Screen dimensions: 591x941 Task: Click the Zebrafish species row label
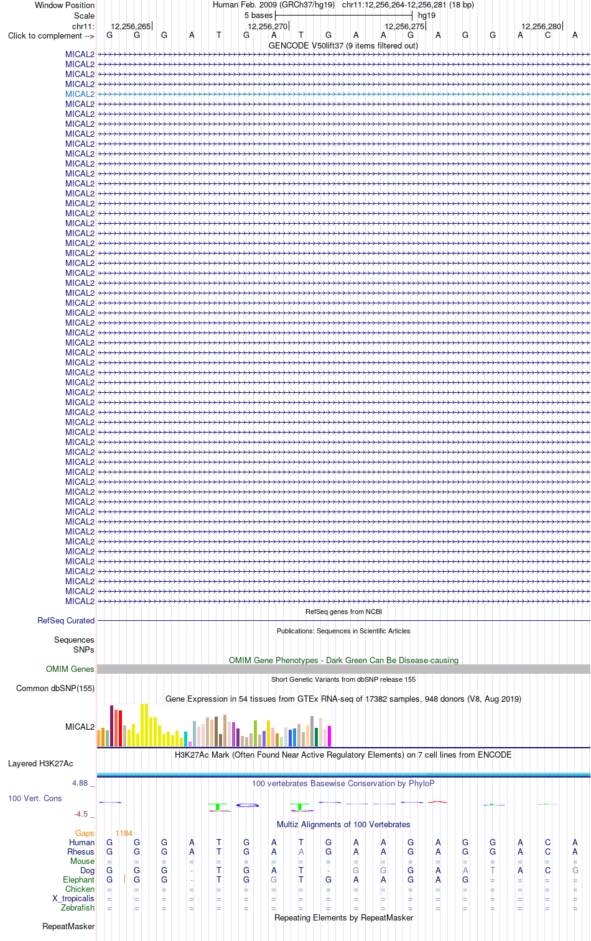78,907
